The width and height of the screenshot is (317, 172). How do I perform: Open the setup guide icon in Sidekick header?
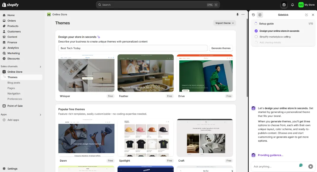(260, 15)
